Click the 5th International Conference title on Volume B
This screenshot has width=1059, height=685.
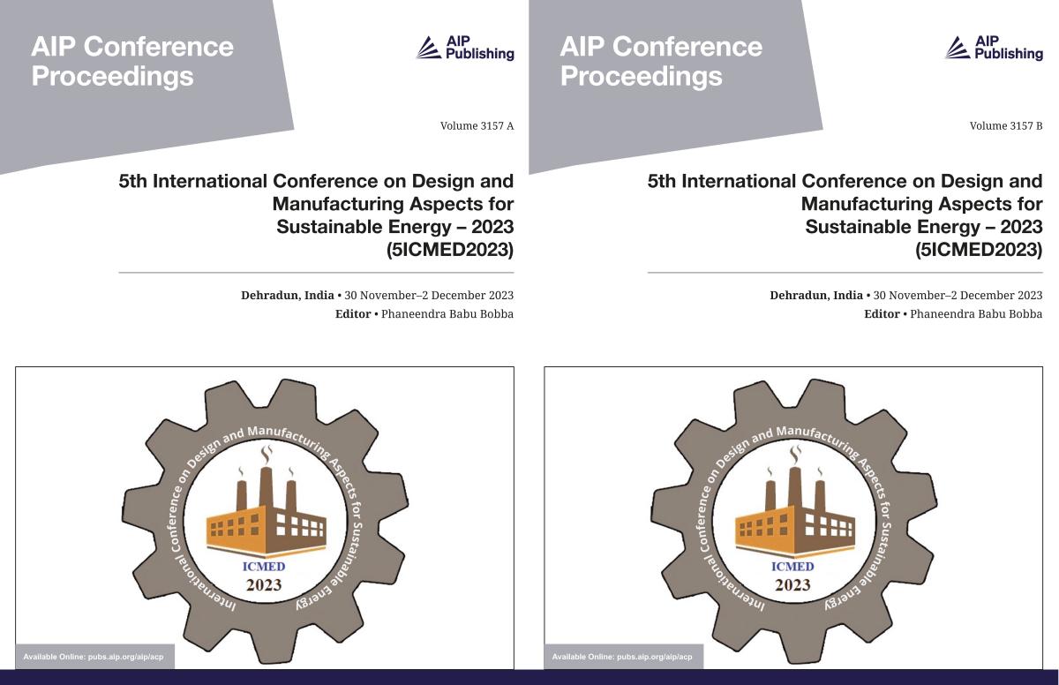click(845, 215)
